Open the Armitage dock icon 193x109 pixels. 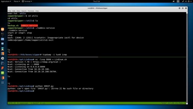[x=2, y=48]
